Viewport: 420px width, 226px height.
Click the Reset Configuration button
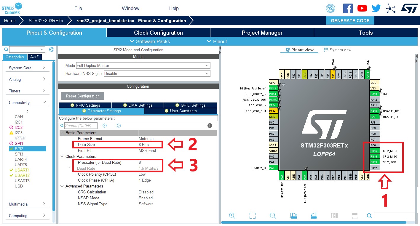point(83,96)
